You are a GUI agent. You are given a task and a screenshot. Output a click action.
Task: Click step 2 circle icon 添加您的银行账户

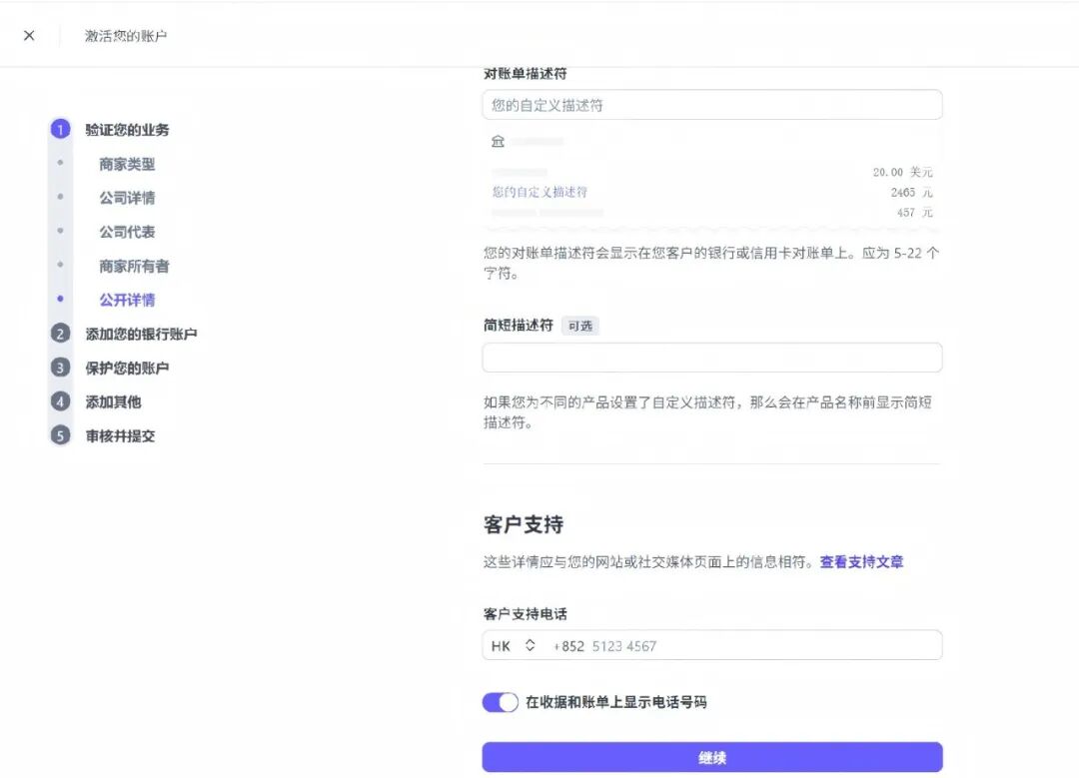61,334
